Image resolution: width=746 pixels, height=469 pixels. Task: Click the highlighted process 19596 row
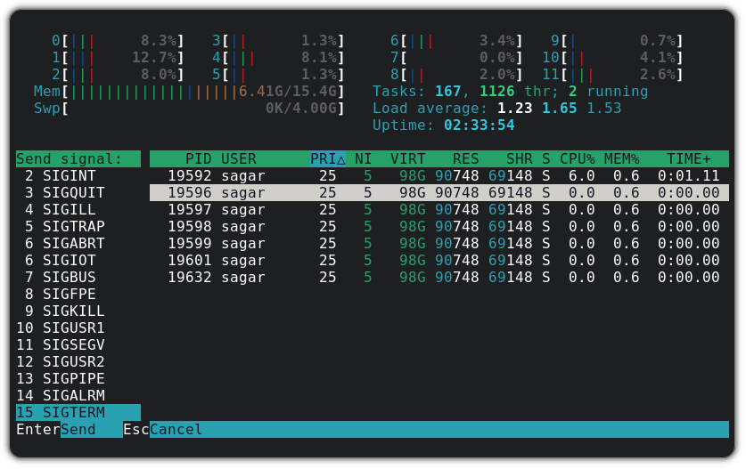point(439,193)
